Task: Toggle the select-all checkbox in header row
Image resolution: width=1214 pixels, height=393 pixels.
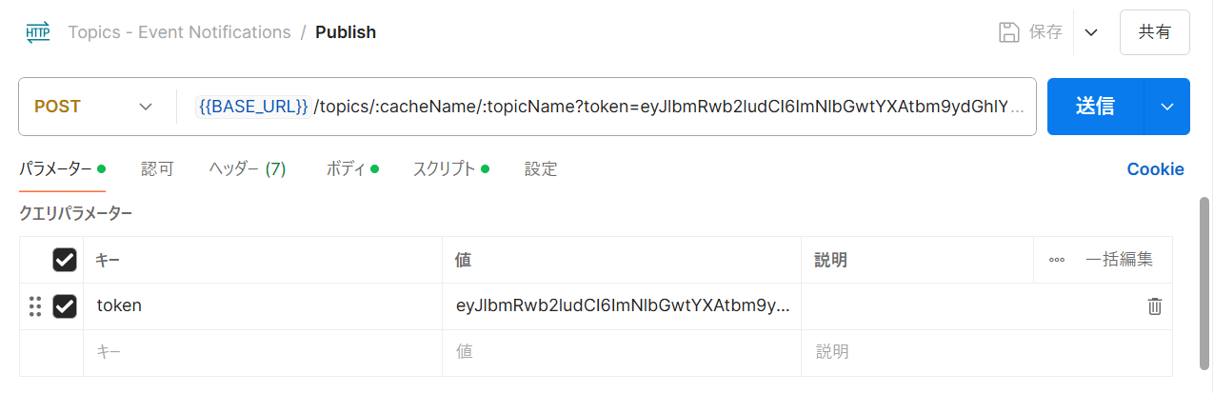Action: [65, 260]
